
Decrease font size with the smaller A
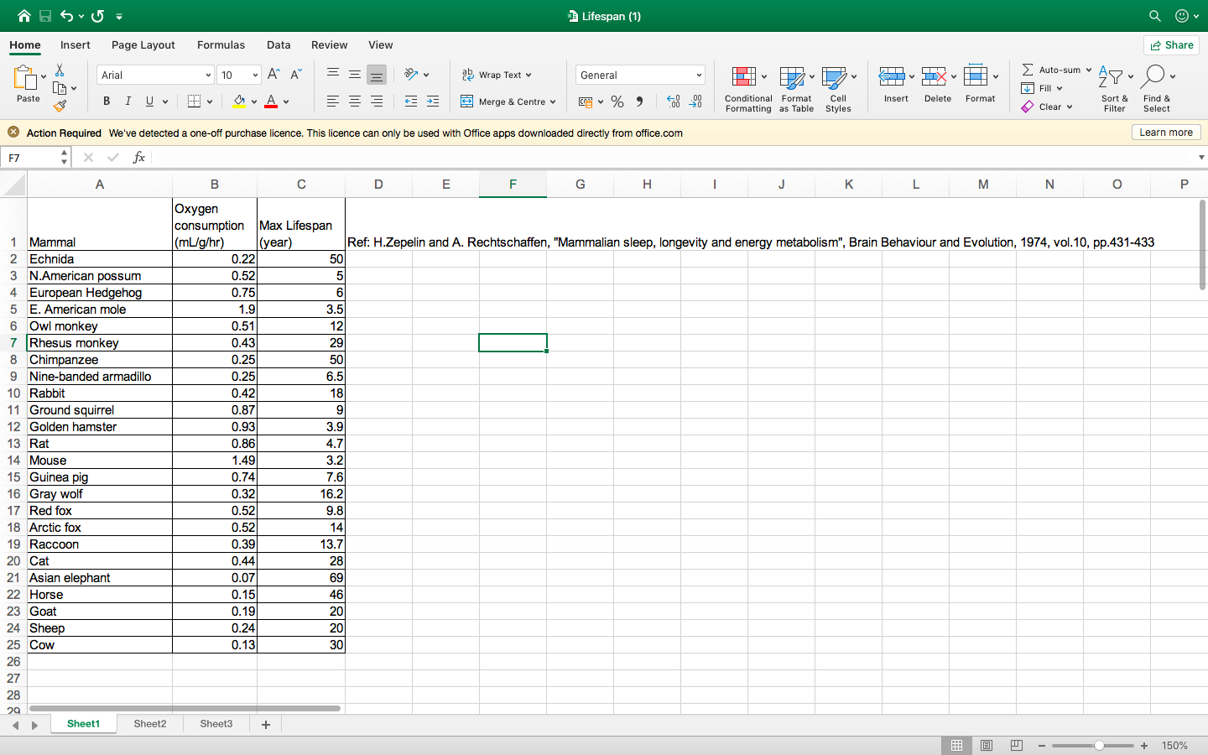pos(295,75)
